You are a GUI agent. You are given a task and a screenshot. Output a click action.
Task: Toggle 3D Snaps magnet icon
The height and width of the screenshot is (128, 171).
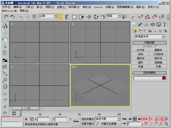pos(140,17)
